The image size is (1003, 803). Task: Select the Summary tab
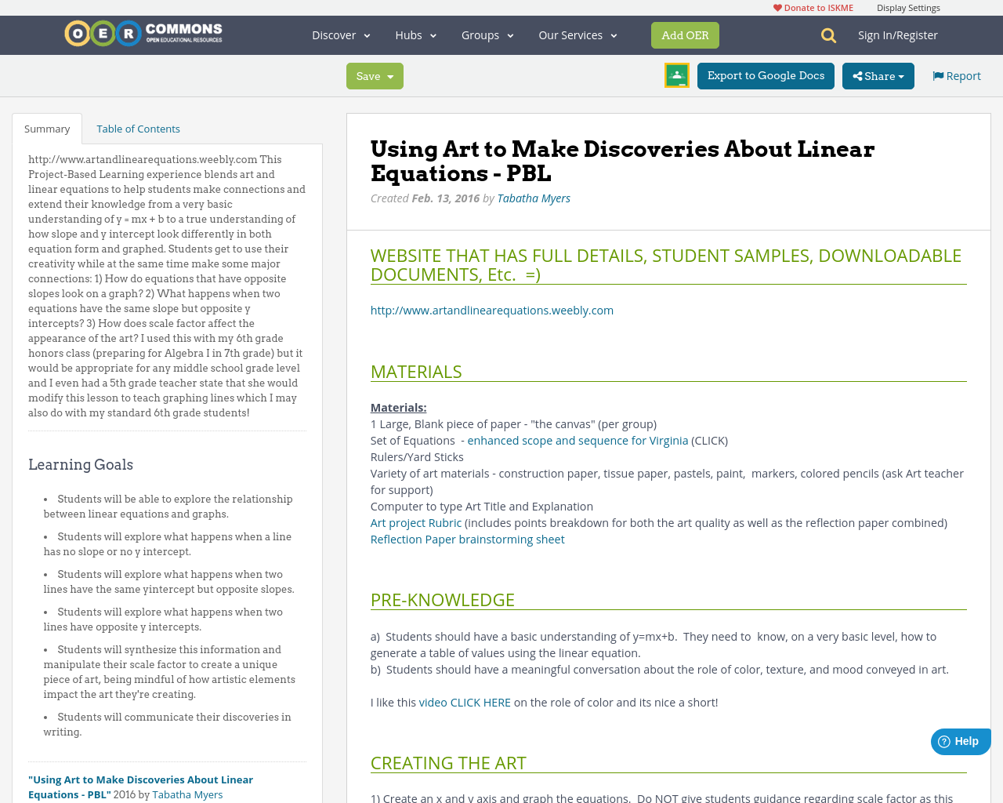(46, 127)
